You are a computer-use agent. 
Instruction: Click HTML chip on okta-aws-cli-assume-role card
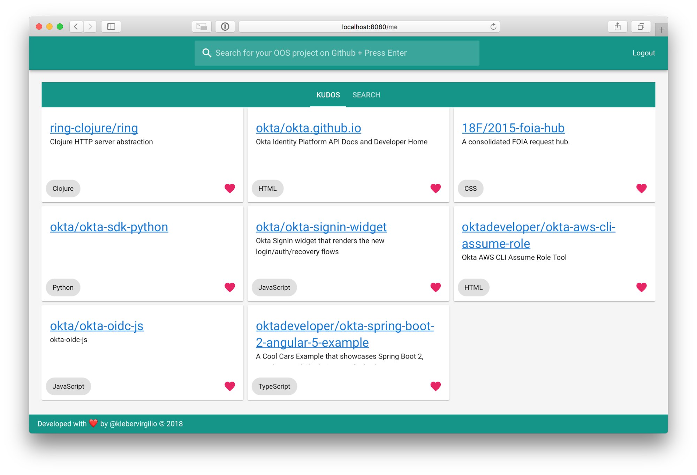pos(473,288)
